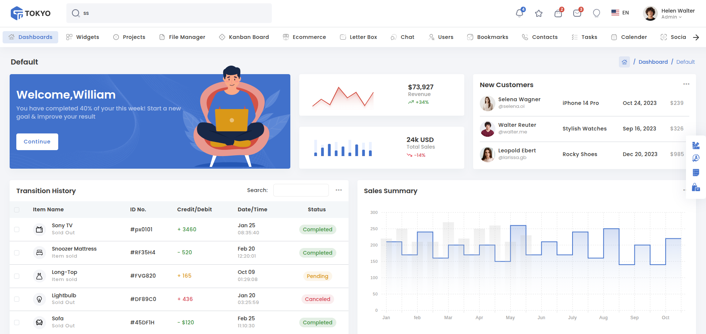The image size is (706, 334).
Task: Click the Pending status badge for Long-Top
Action: click(317, 276)
